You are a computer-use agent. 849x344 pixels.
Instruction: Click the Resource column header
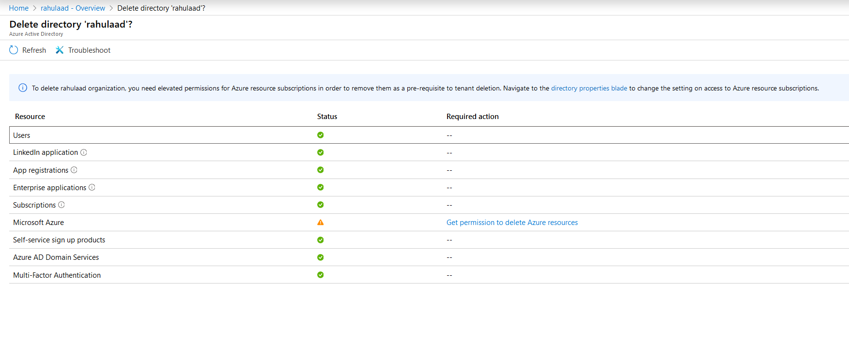[x=30, y=117]
